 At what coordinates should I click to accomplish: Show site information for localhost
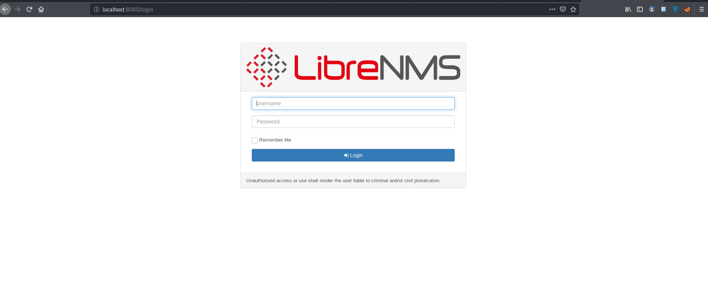click(x=97, y=9)
